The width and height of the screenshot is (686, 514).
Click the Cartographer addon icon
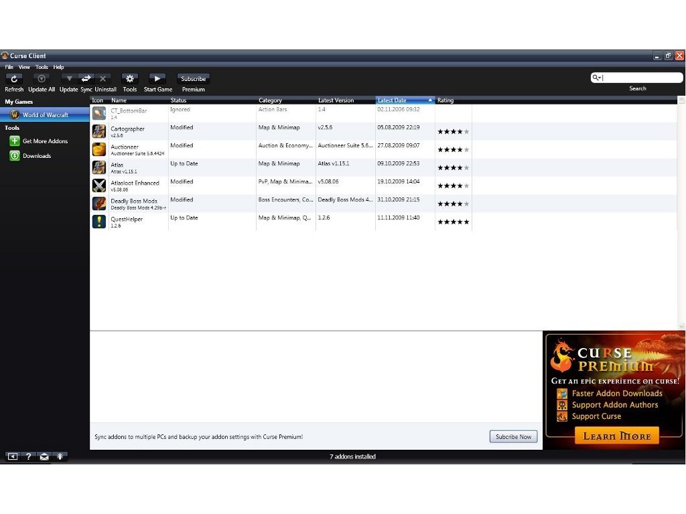(99, 131)
